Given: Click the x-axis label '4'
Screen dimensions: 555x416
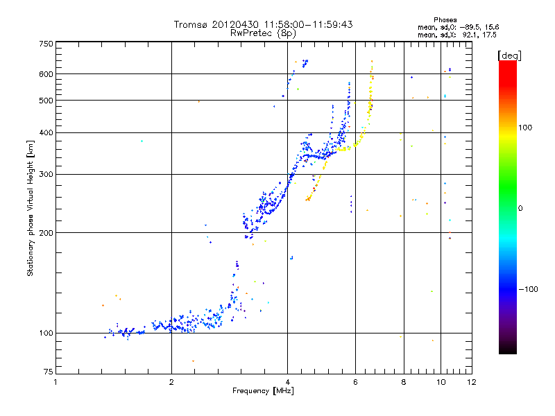Looking at the screenshot, I should (x=287, y=382).
